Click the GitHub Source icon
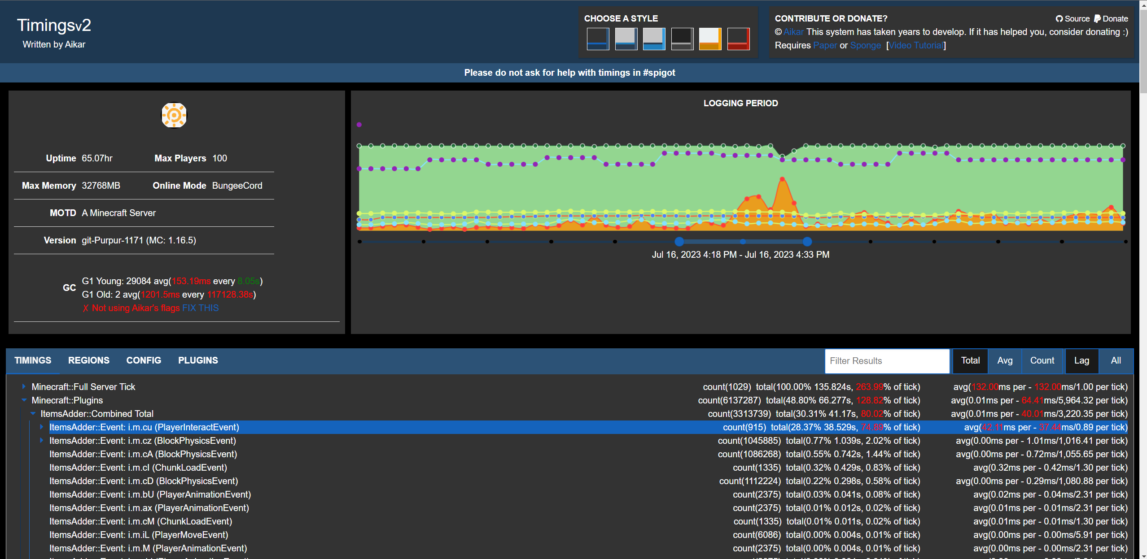1147x559 pixels. (x=1060, y=18)
